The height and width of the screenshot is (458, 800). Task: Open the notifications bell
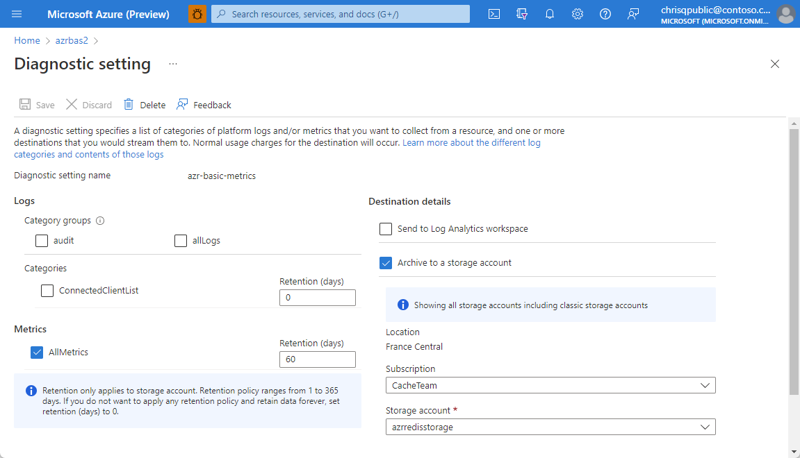(550, 14)
